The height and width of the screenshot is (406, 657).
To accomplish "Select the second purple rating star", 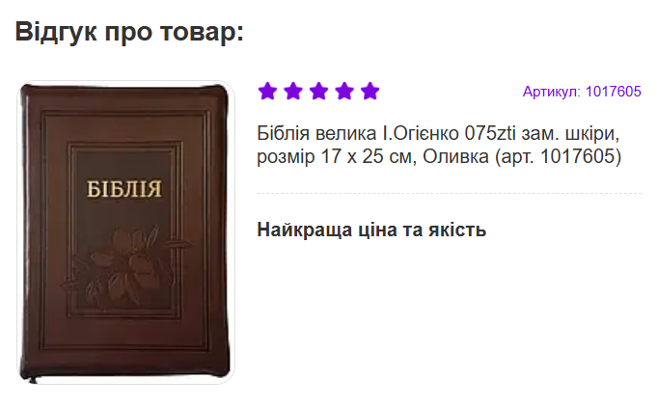I will (293, 91).
